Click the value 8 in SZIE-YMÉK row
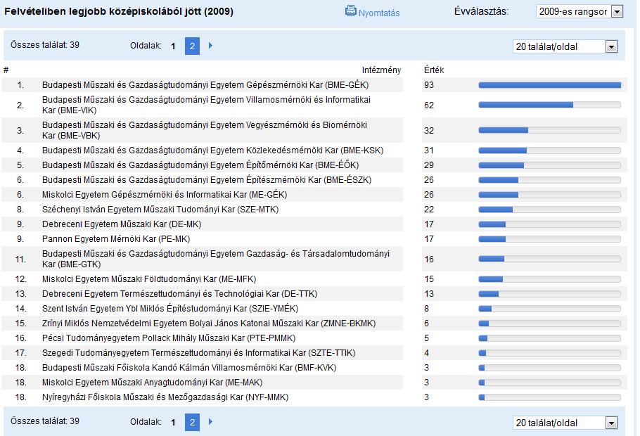Viewport: 640px width, 436px height. [426, 309]
